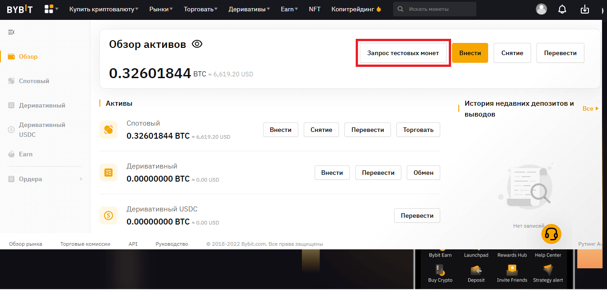Select Спотовый in the sidebar
The height and width of the screenshot is (290, 607).
[x=34, y=81]
